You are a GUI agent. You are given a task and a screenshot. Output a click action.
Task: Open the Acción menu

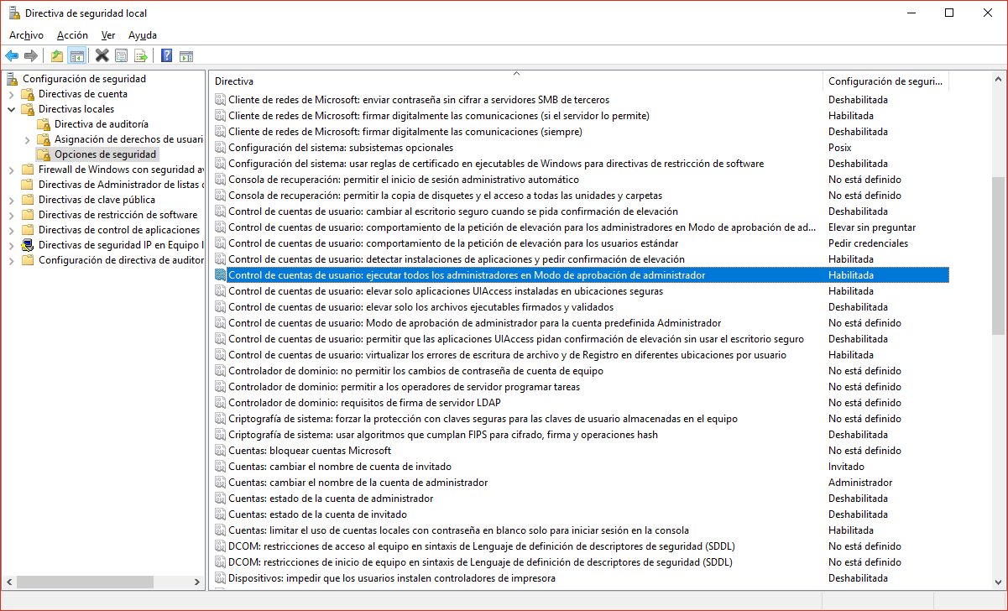72,35
